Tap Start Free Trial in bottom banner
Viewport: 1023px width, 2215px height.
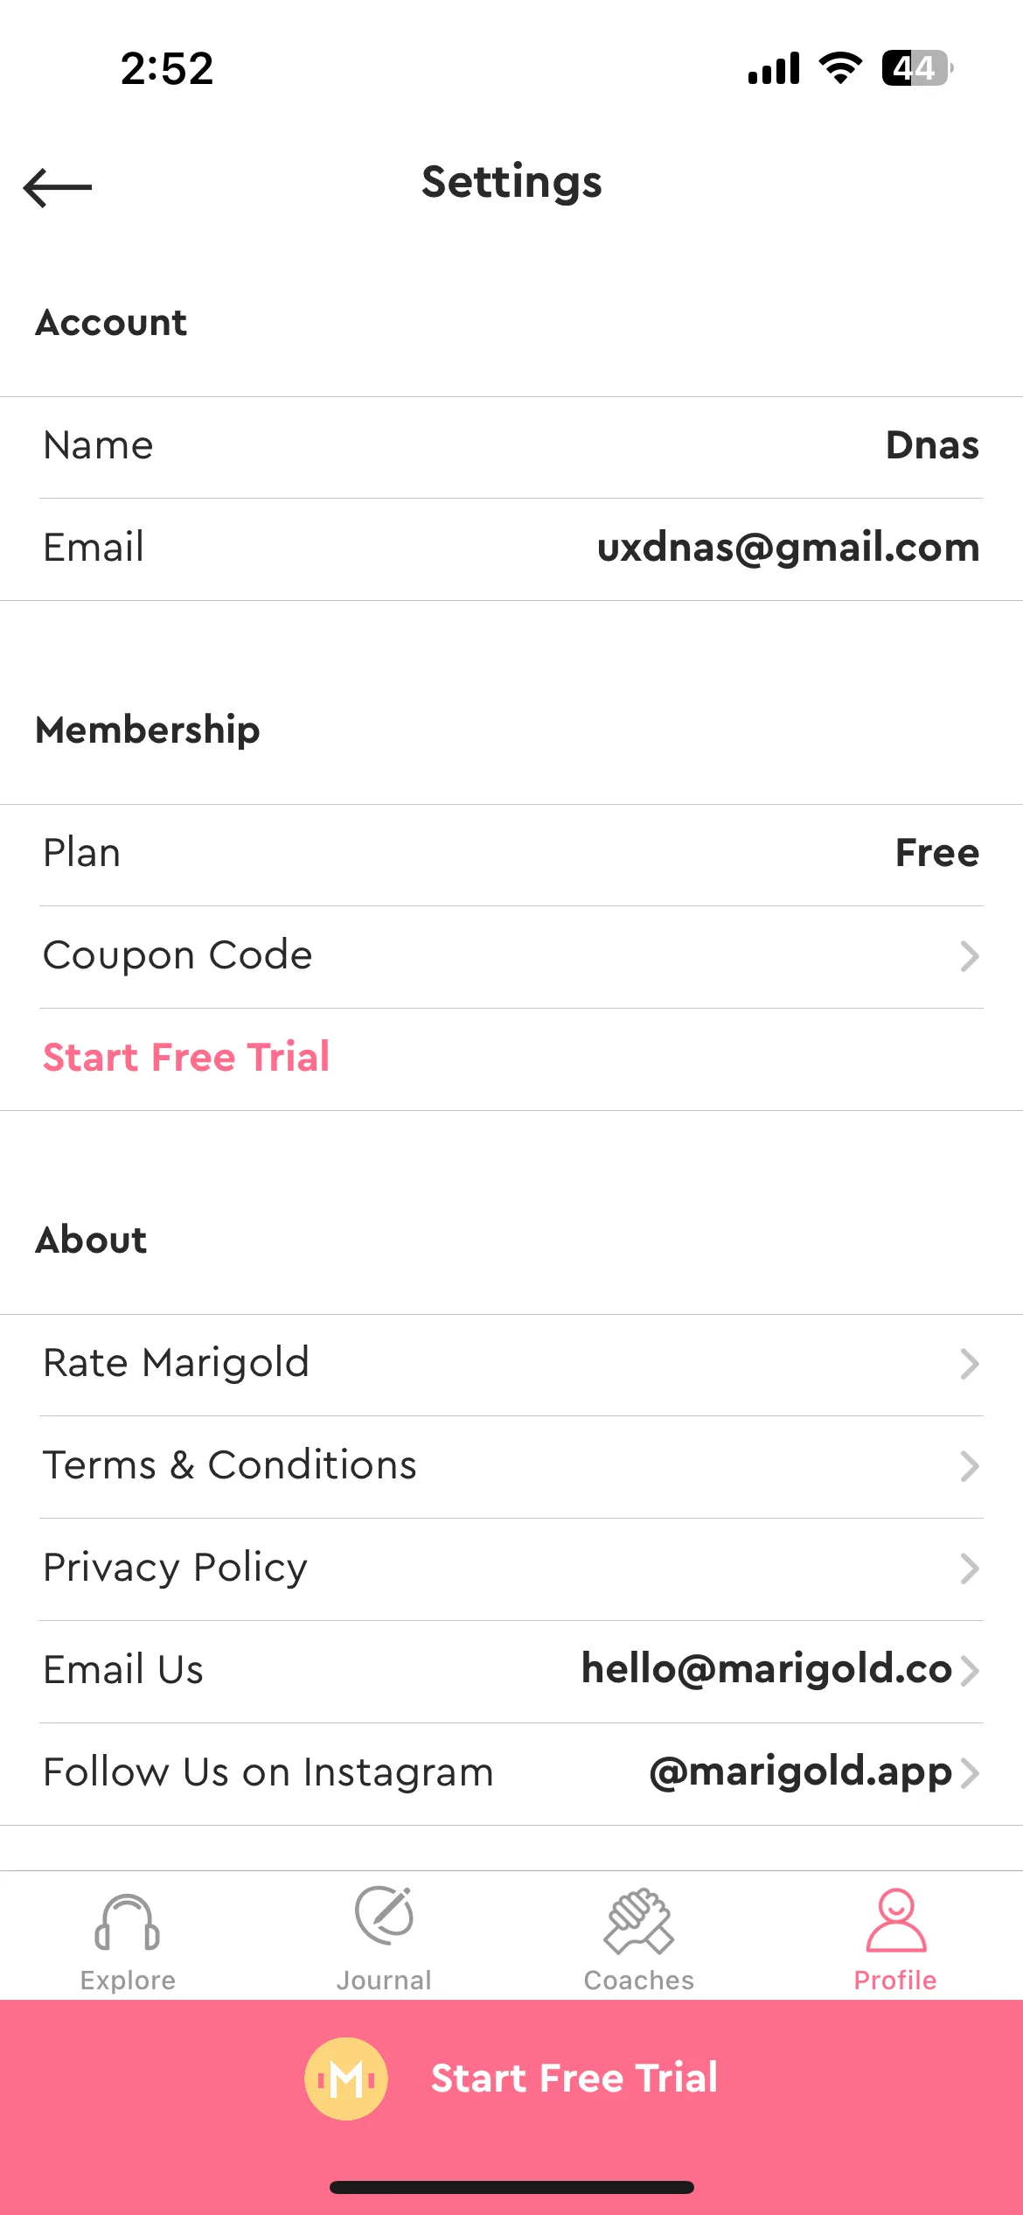[x=574, y=2078]
